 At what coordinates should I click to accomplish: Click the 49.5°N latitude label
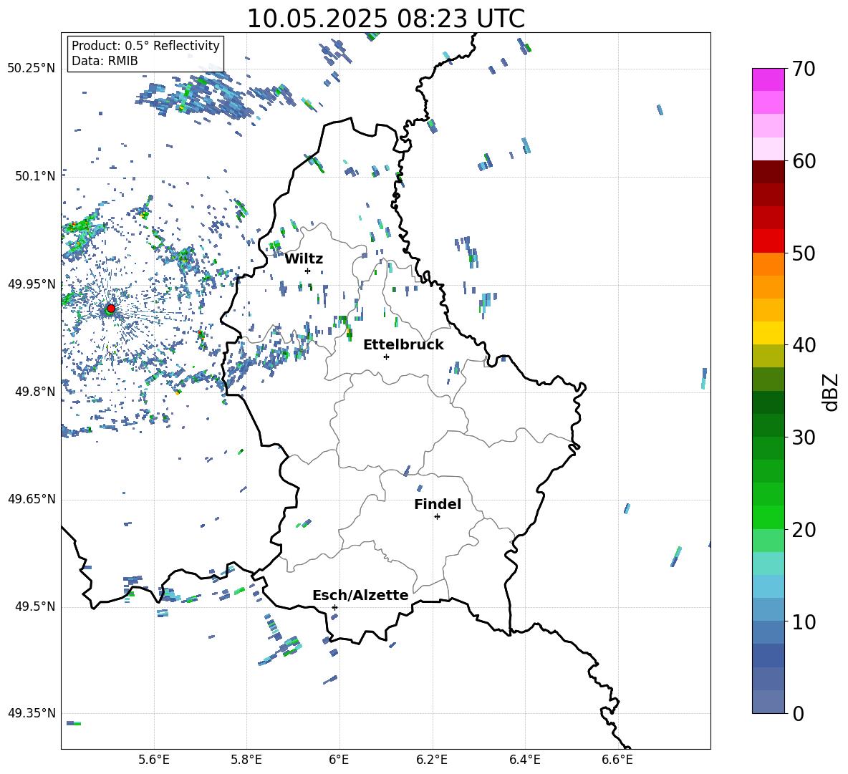click(x=35, y=606)
